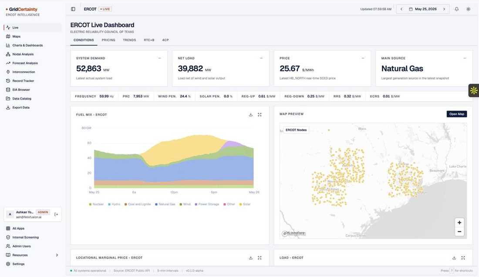Switch to the 4CP tab
The width and height of the screenshot is (479, 277).
coord(165,40)
